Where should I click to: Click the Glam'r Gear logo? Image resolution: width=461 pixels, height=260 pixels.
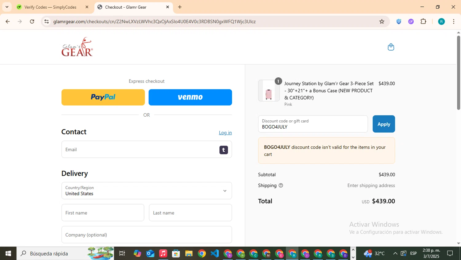point(77,47)
